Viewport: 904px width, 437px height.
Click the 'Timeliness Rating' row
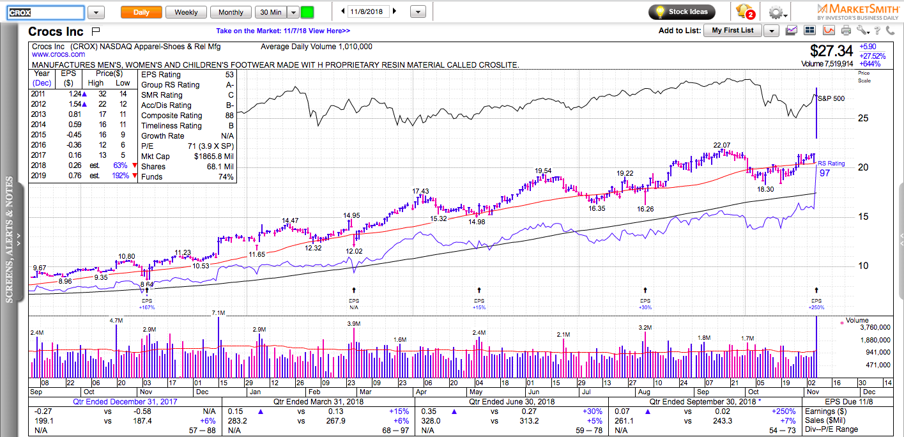[188, 126]
